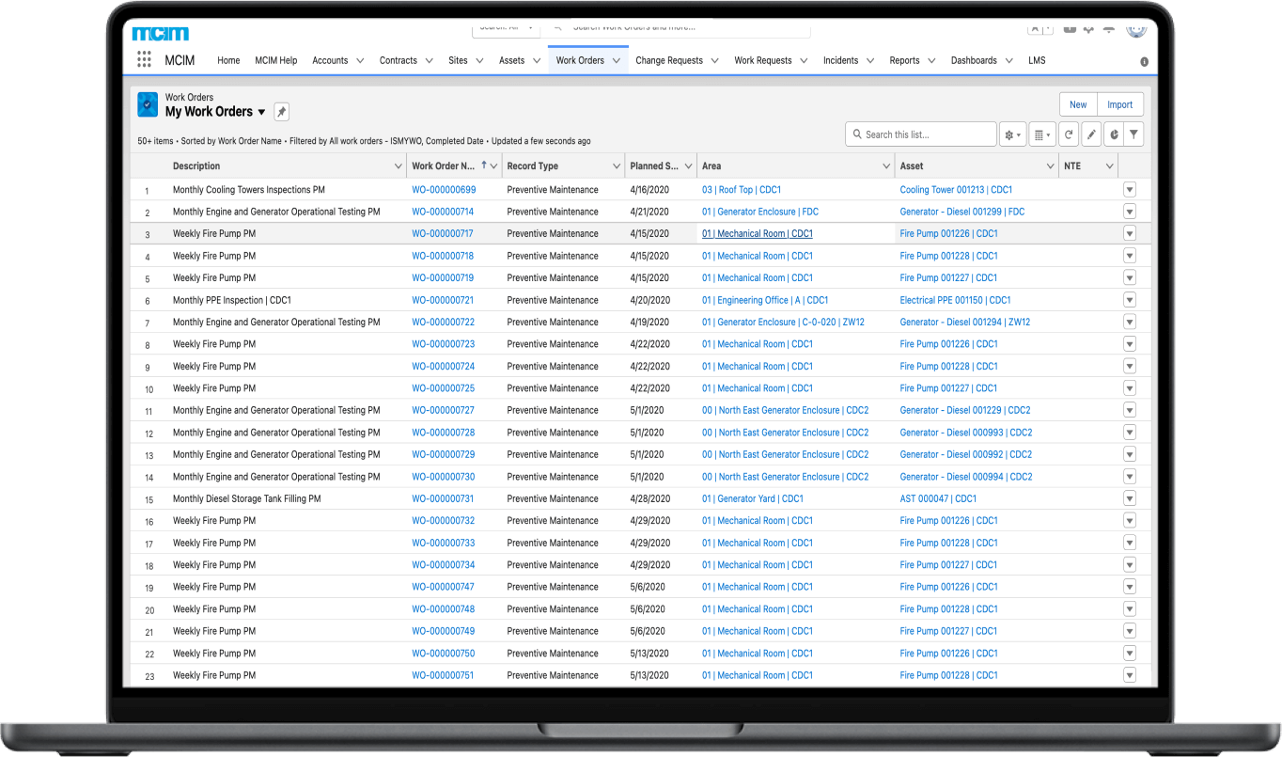The image size is (1282, 757).
Task: Open work order WO-000000722
Action: (x=443, y=322)
